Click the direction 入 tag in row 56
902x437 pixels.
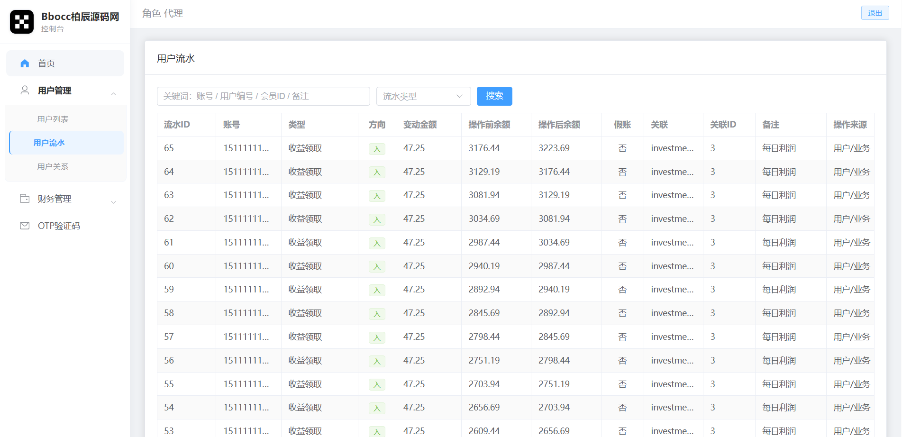[377, 361]
